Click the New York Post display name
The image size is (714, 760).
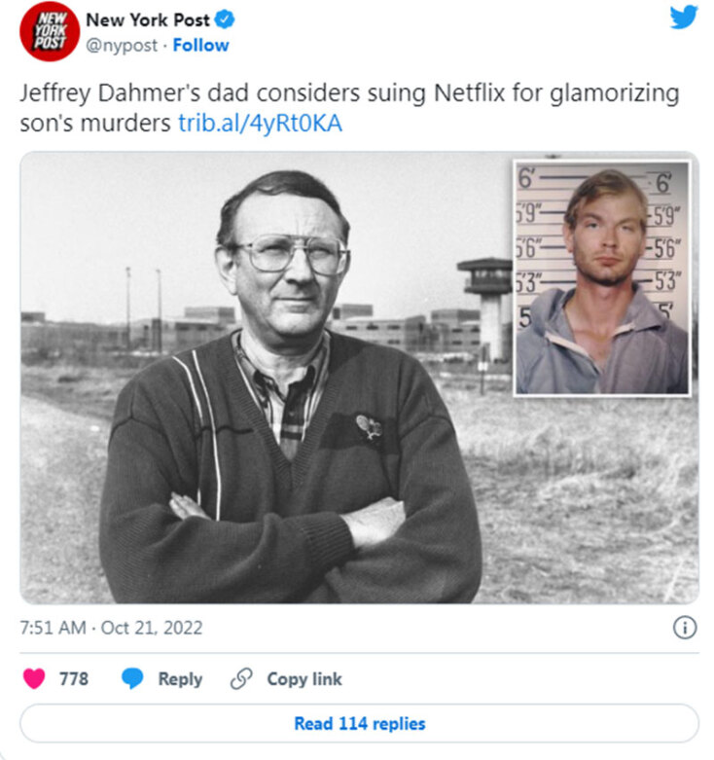[148, 19]
